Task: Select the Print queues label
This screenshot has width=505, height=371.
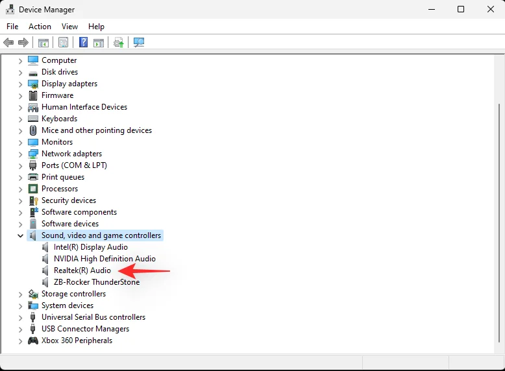Action: pos(63,177)
